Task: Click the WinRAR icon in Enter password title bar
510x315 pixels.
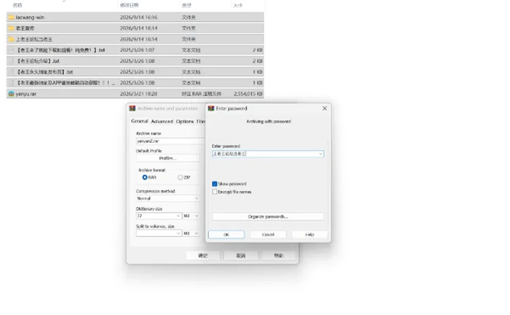Action: pos(211,108)
